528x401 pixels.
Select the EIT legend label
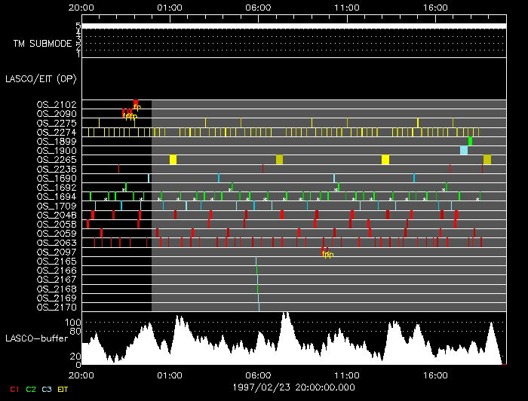63,389
